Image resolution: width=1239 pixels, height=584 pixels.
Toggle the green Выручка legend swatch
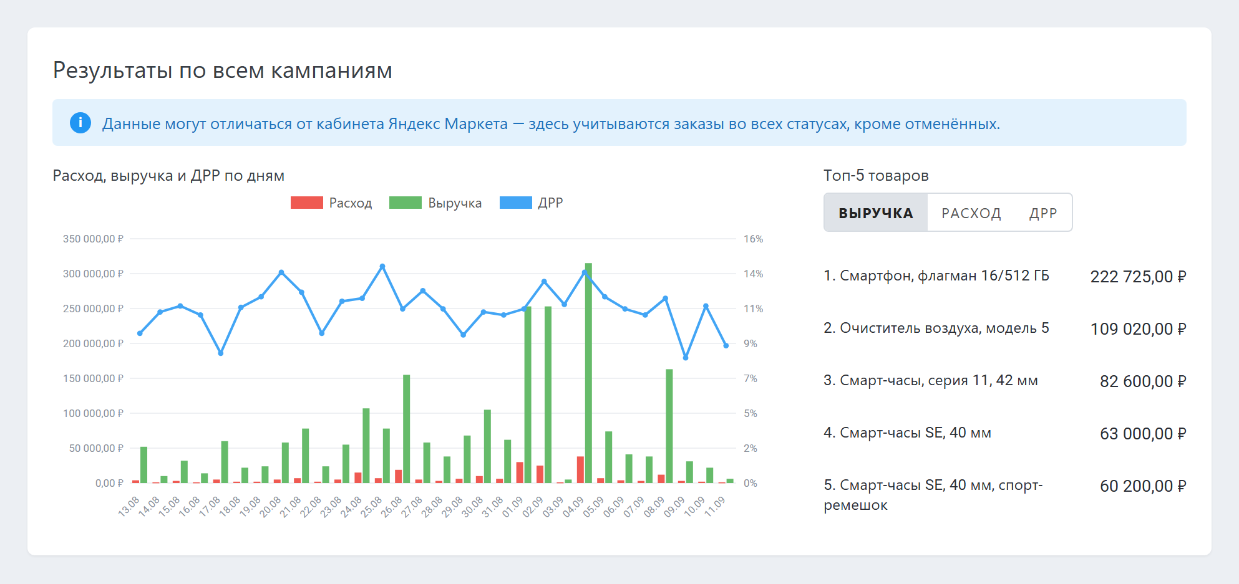tap(406, 203)
